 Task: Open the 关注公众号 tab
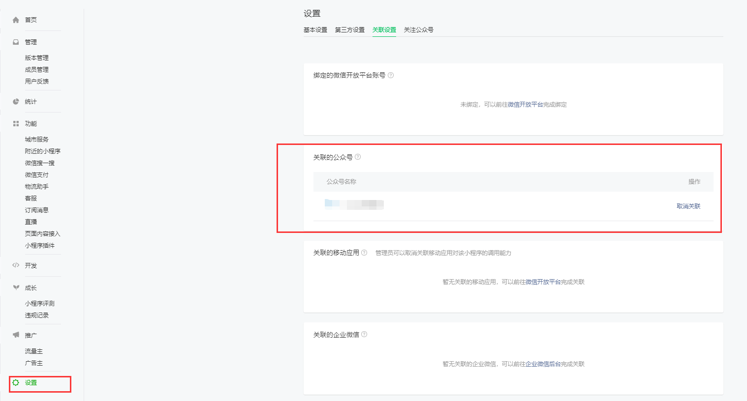[x=419, y=30]
